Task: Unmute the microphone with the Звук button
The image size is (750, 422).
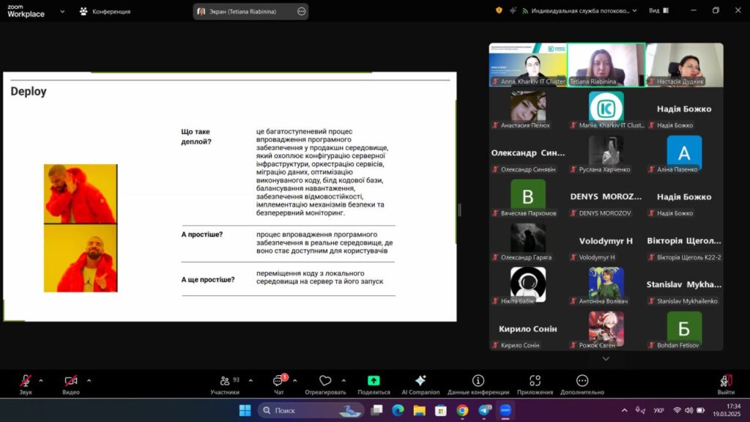Action: tap(26, 385)
